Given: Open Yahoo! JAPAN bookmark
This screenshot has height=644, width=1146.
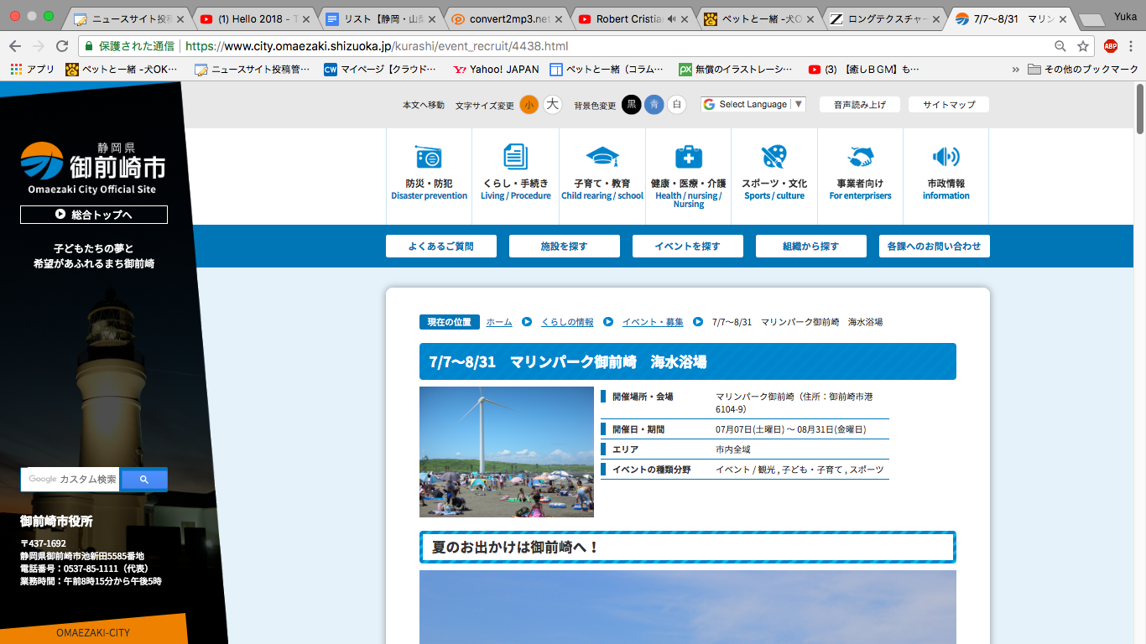Looking at the screenshot, I should point(496,70).
